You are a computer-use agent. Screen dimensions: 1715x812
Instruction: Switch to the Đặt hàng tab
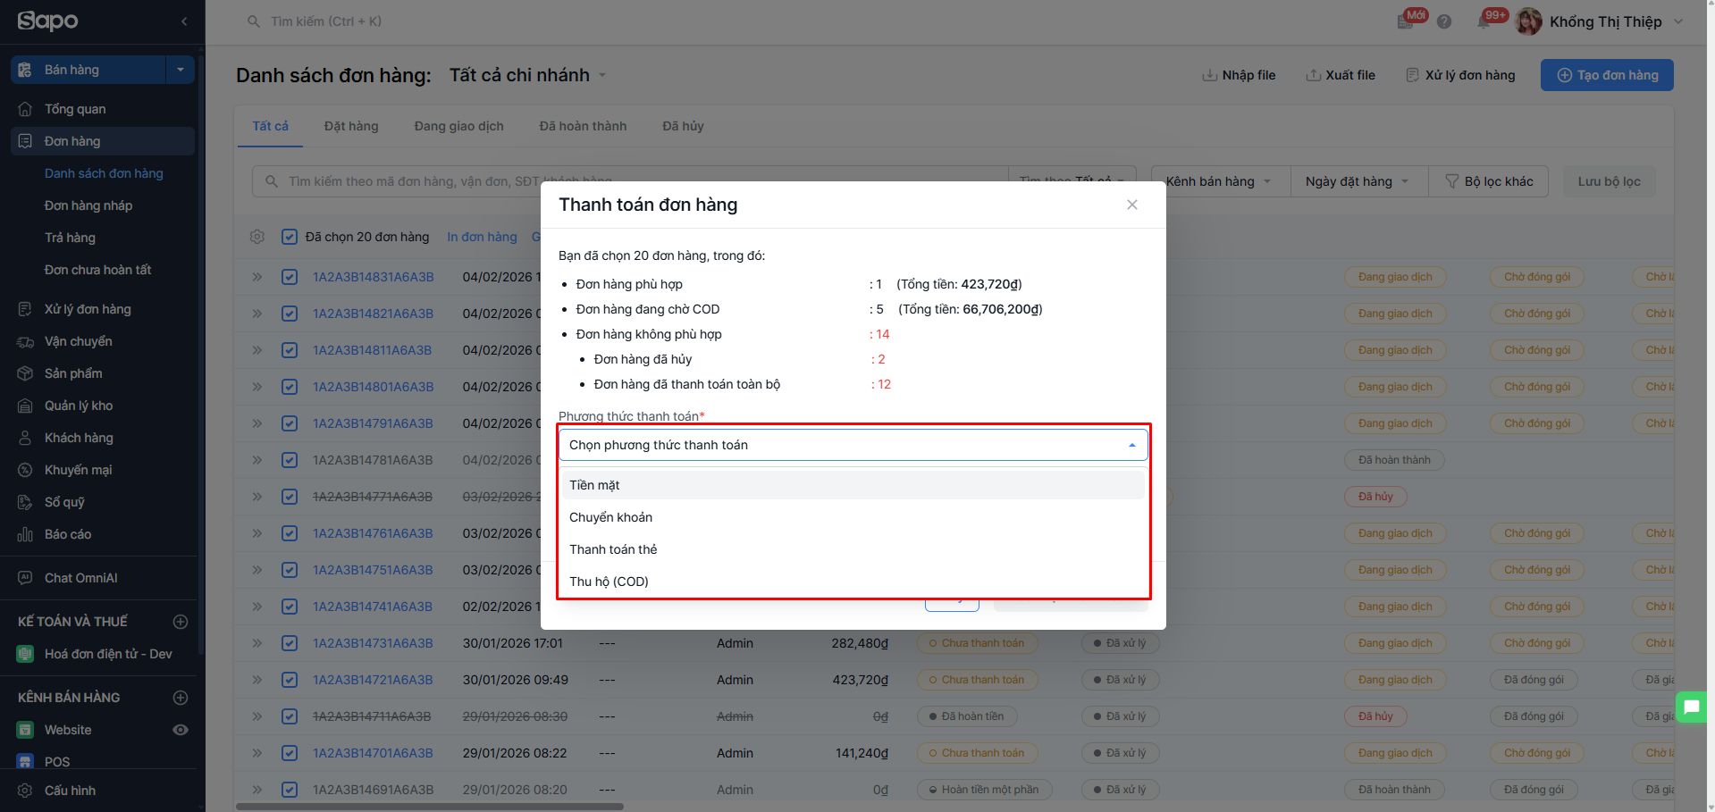(351, 126)
